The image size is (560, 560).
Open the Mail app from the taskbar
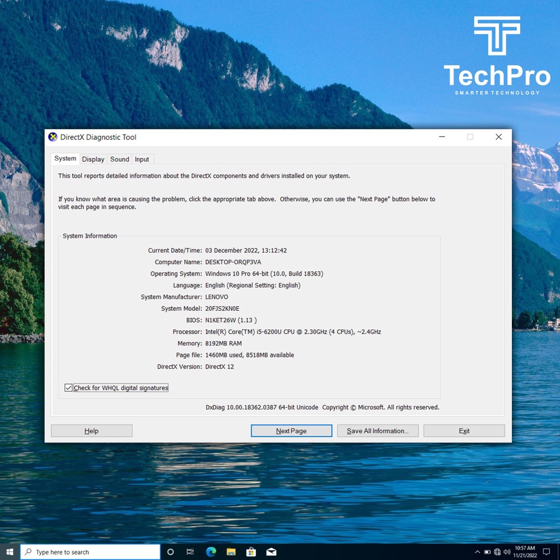click(x=271, y=552)
